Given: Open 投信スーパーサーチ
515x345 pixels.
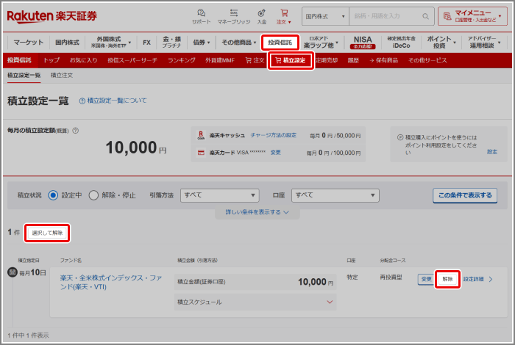Looking at the screenshot, I should tap(132, 60).
